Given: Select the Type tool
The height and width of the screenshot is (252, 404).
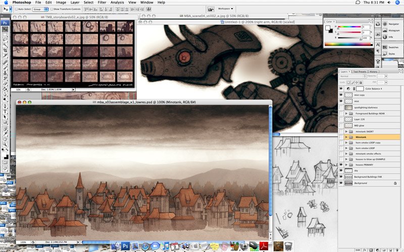Looking at the screenshot, I should coord(5,111).
